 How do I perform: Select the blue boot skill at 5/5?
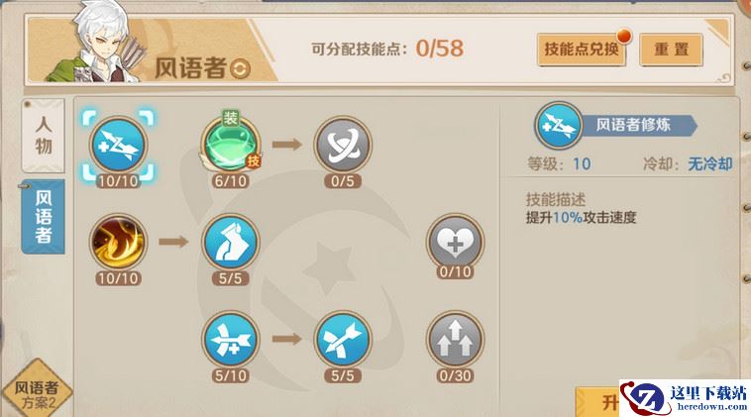(231, 242)
